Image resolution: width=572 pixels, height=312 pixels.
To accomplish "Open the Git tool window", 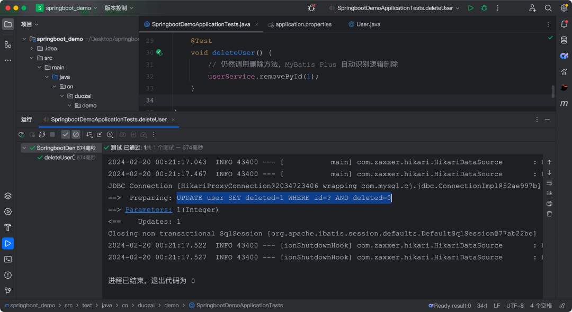I will [x=8, y=291].
